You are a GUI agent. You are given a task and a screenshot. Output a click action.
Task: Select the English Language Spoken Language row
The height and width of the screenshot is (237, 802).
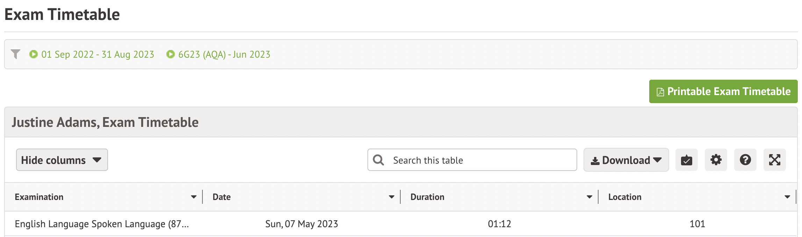click(x=102, y=224)
